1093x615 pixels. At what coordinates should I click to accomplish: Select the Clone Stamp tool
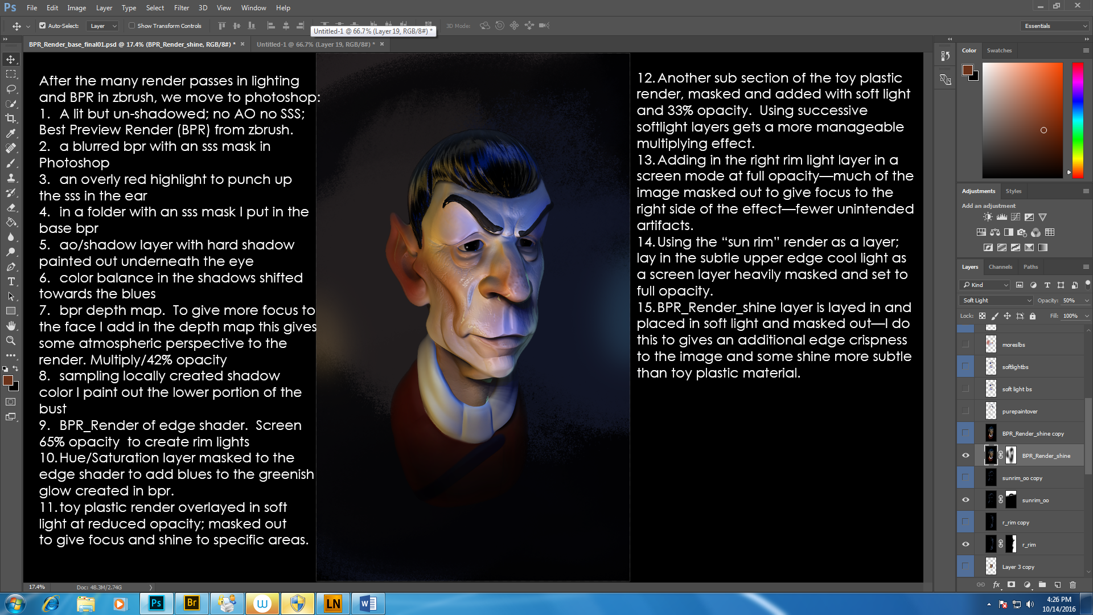click(x=11, y=178)
